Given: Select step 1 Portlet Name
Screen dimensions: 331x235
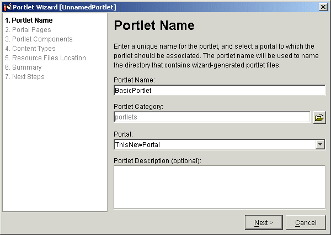Looking at the screenshot, I should pos(29,20).
